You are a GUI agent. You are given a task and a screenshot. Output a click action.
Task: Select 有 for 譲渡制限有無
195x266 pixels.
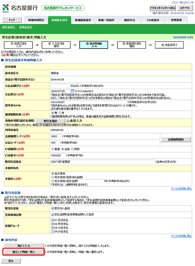click(60, 113)
